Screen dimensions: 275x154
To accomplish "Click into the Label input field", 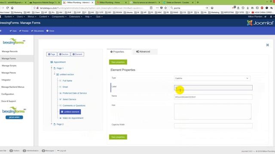I will point(213,88).
